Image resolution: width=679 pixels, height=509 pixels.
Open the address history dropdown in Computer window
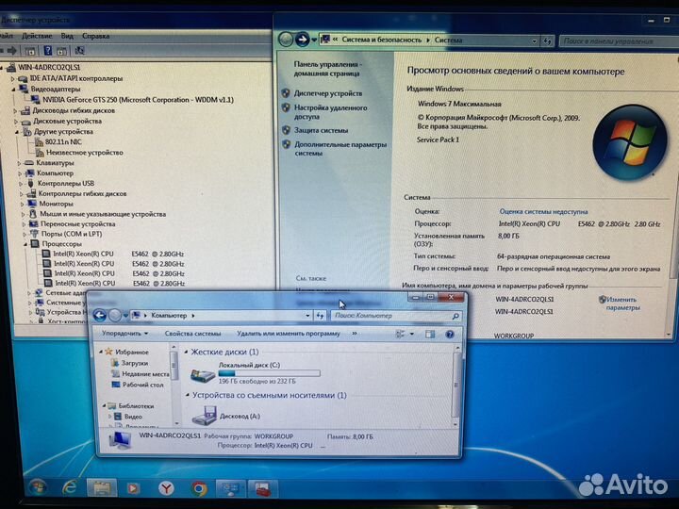pyautogui.click(x=307, y=316)
